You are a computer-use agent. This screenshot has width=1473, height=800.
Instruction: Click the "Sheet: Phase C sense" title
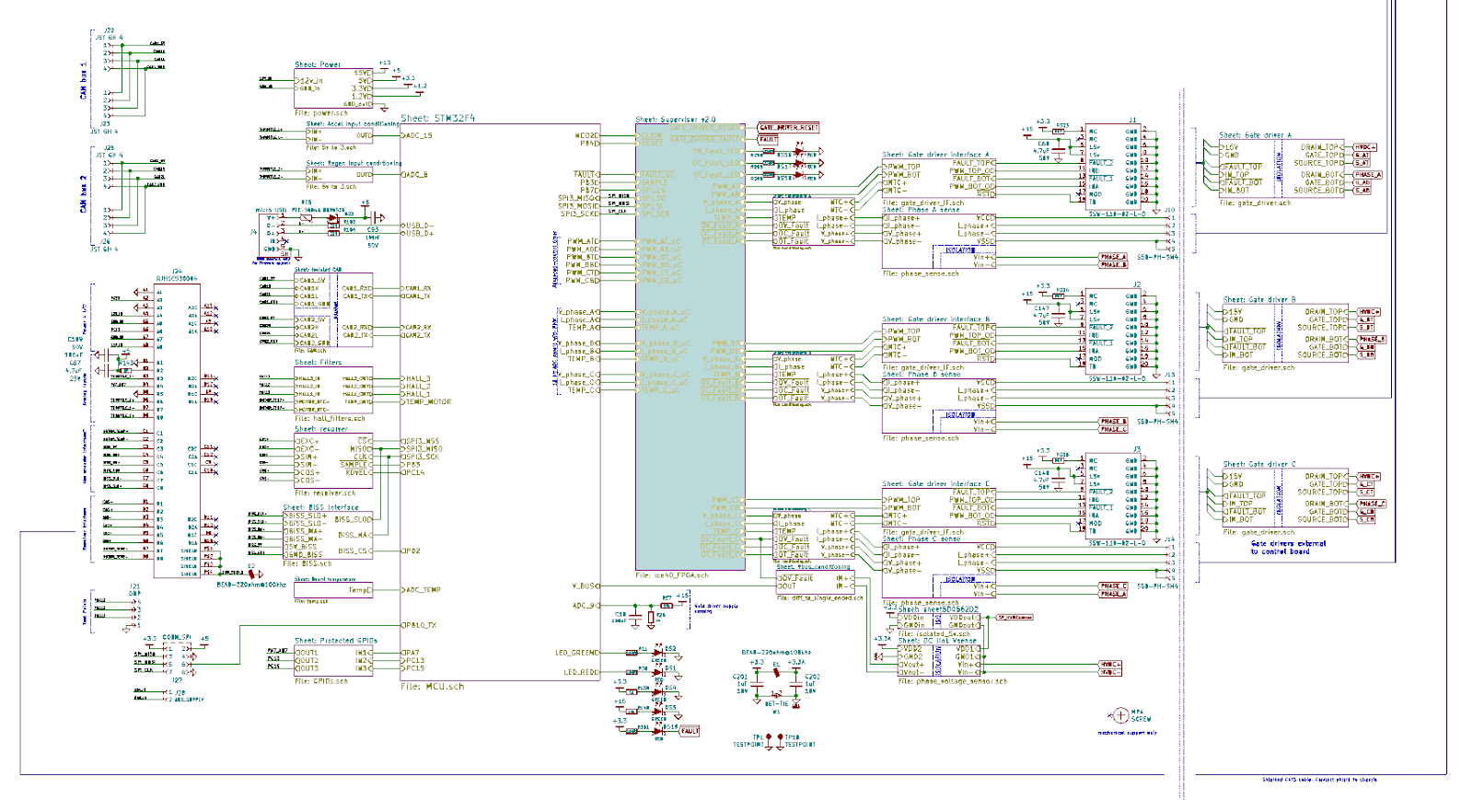point(921,539)
